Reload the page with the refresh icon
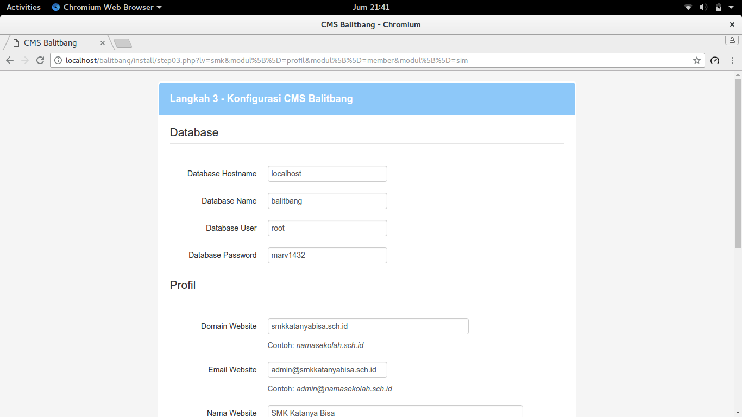 pos(40,60)
